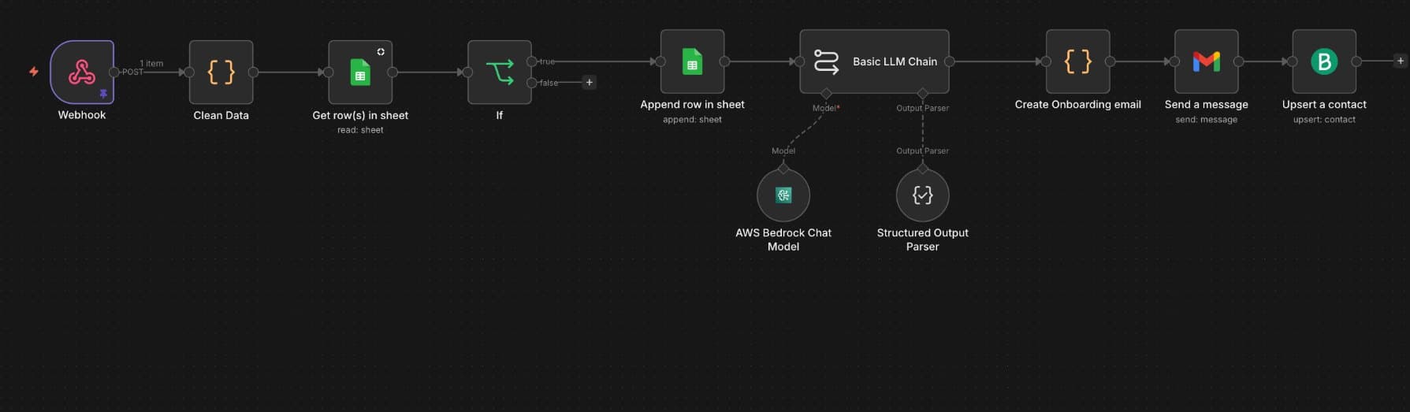The height and width of the screenshot is (412, 1410).
Task: Click the 'Get row(s) in sheet' label
Action: (360, 115)
